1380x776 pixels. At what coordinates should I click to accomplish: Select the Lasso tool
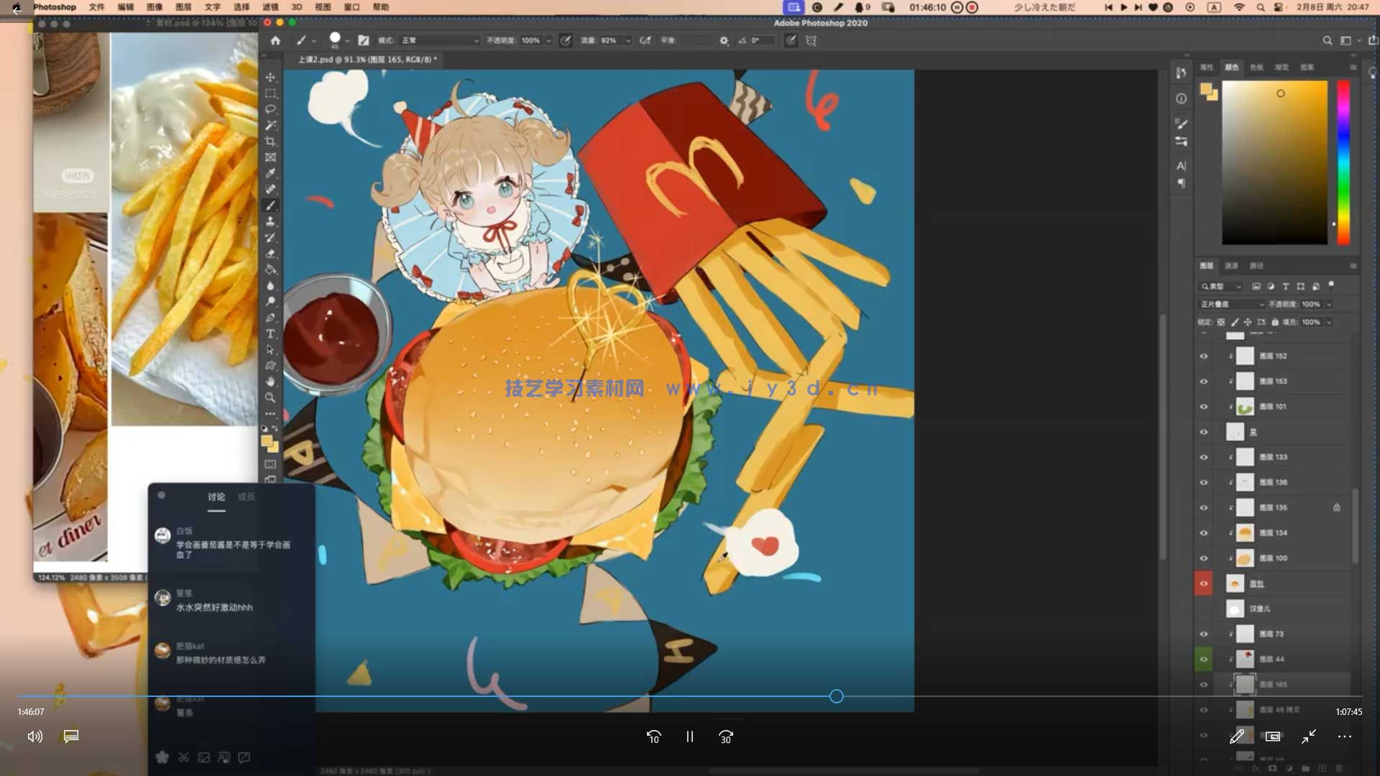point(270,109)
